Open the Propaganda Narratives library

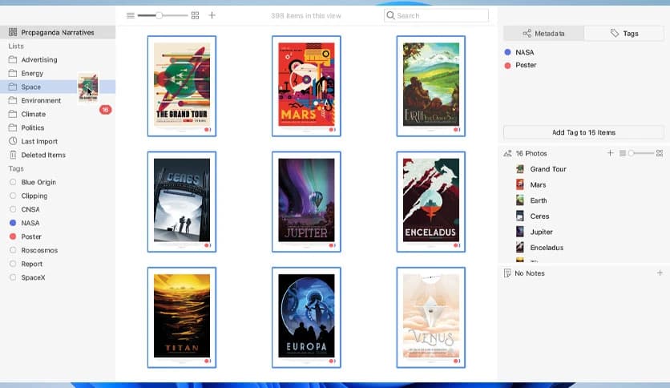click(x=58, y=32)
